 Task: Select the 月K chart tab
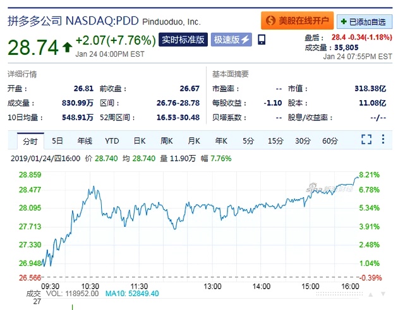click(x=194, y=141)
